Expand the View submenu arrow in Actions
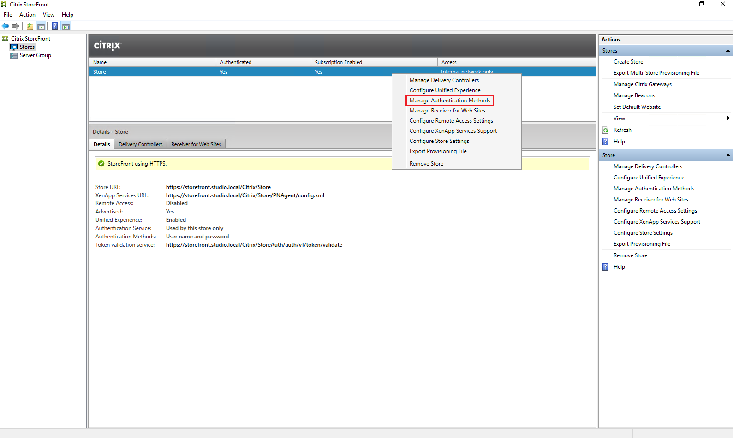The height and width of the screenshot is (438, 733). pyautogui.click(x=728, y=118)
